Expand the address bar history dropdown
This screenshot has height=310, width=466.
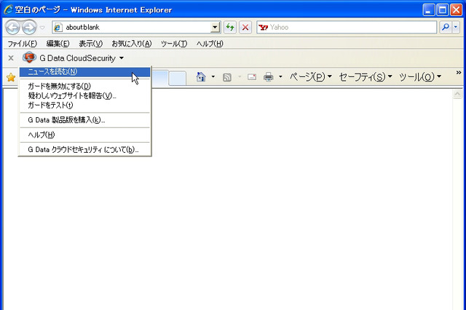[215, 27]
